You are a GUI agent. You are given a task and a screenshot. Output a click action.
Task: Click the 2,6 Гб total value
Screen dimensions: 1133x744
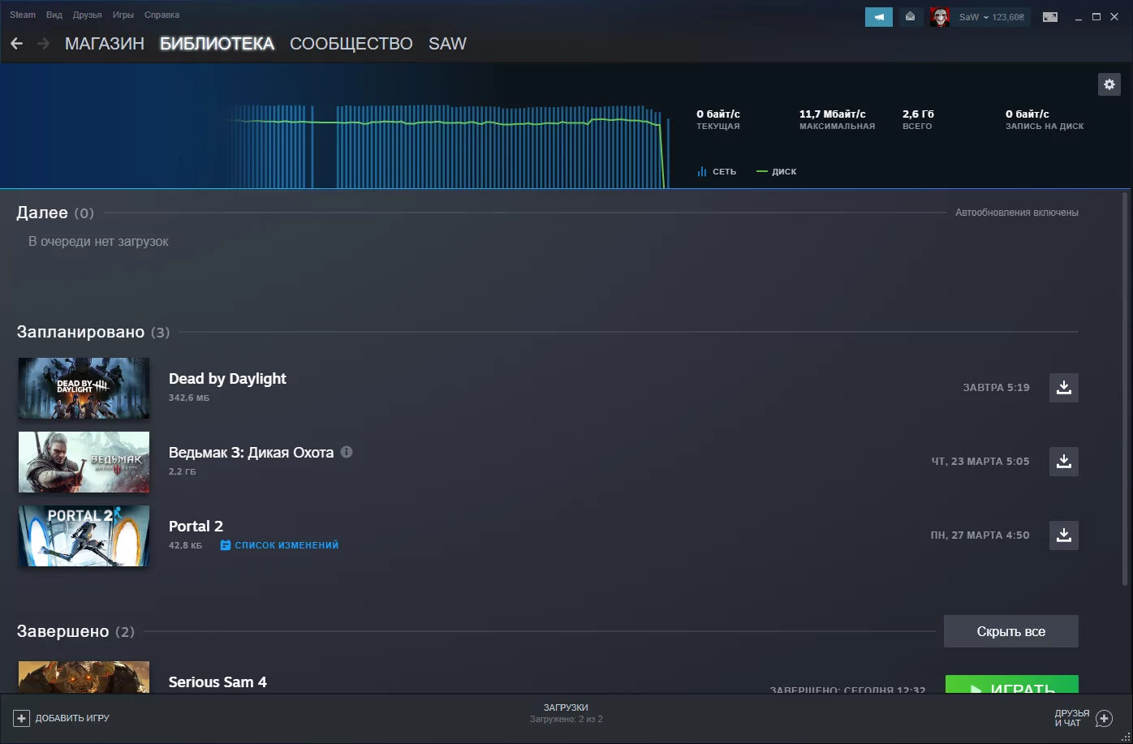[919, 114]
